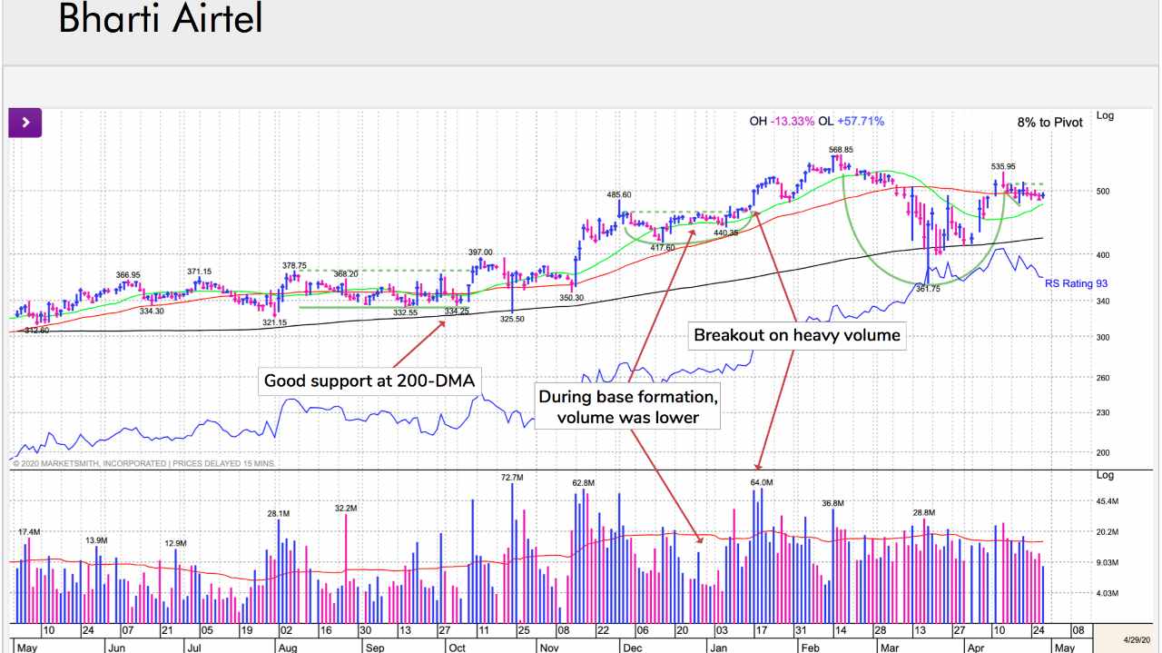1162x653 pixels.
Task: Click the 350.30 price label
Action: 571,297
